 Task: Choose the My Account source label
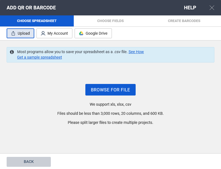pyautogui.click(x=58, y=33)
